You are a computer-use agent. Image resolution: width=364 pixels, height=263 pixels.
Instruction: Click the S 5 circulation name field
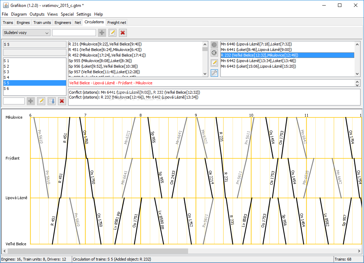[34, 44]
